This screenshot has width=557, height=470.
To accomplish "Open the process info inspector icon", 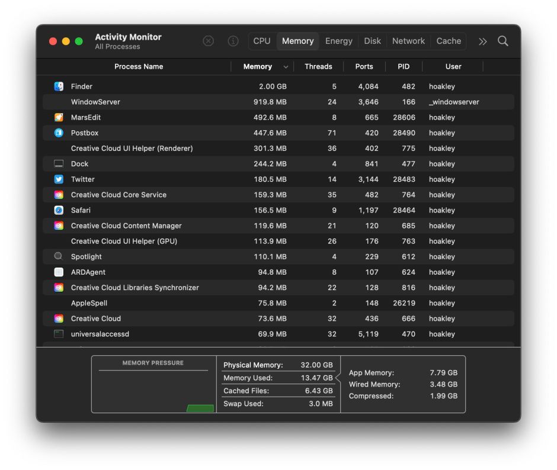I will [233, 41].
